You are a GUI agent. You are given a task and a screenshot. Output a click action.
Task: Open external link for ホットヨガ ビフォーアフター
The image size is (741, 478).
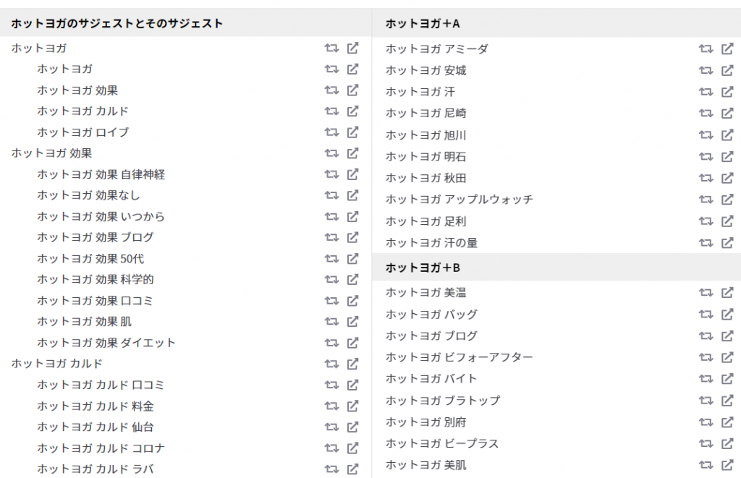point(727,357)
